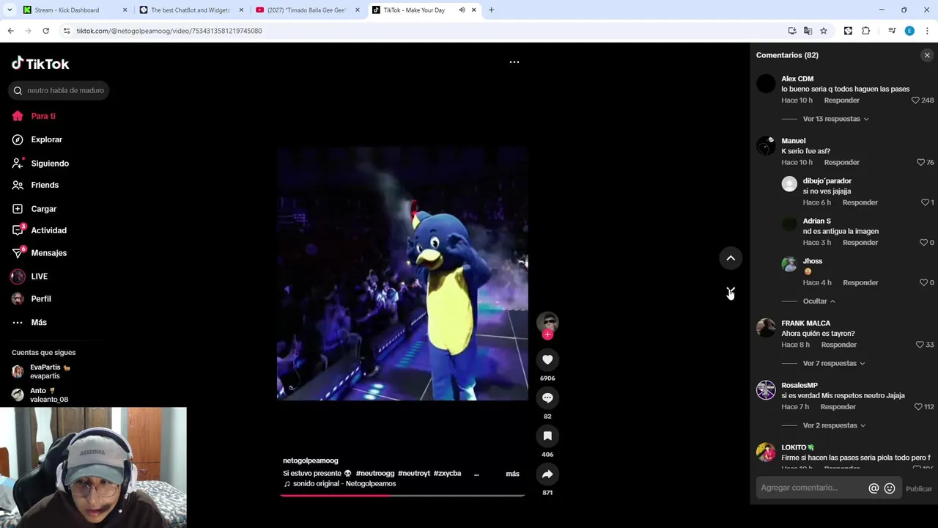Click the #neutroogg hashtag
This screenshot has width=938, height=528.
click(375, 474)
